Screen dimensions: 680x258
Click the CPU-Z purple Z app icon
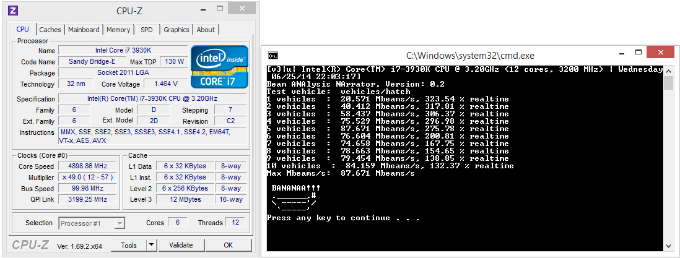(14, 10)
